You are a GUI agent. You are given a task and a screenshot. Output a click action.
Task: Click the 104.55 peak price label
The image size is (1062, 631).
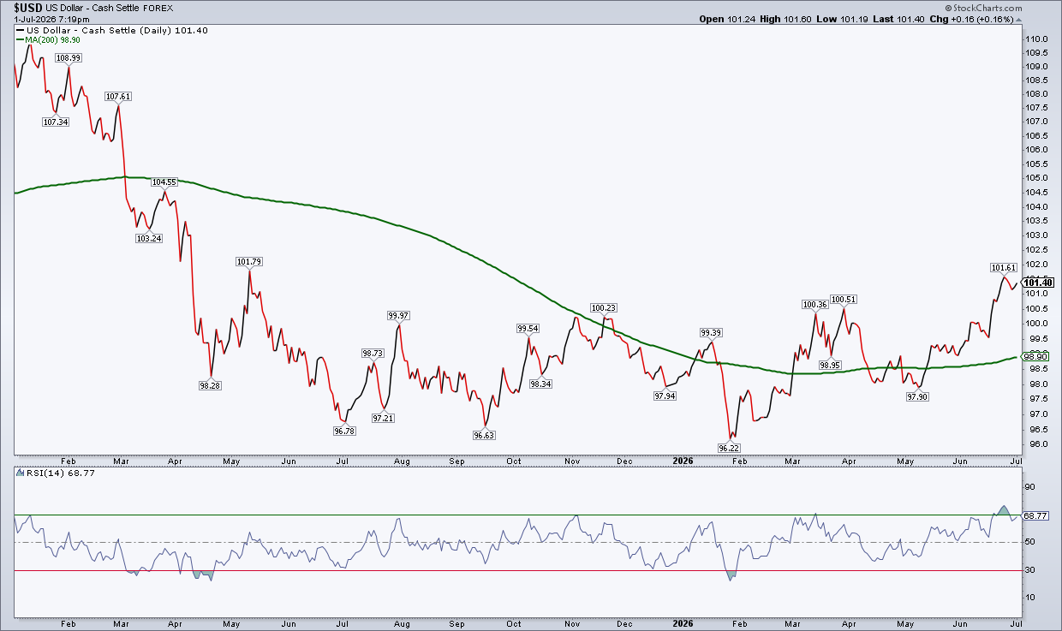coord(164,182)
